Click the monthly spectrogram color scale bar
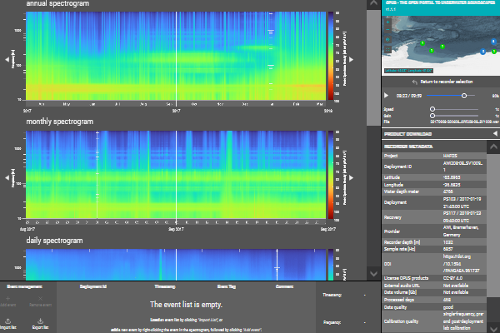500x333 pixels. [331, 175]
